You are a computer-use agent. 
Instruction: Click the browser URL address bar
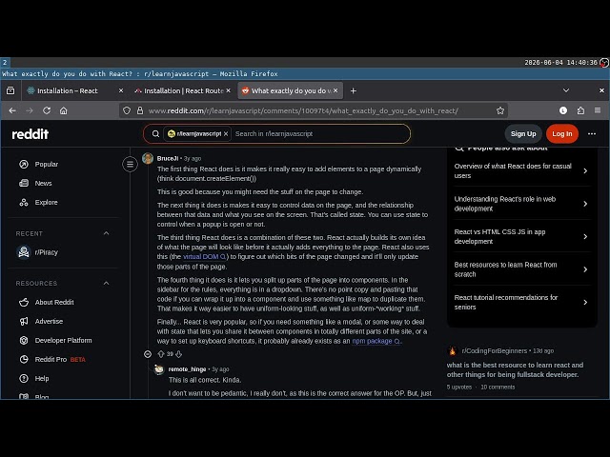click(303, 110)
